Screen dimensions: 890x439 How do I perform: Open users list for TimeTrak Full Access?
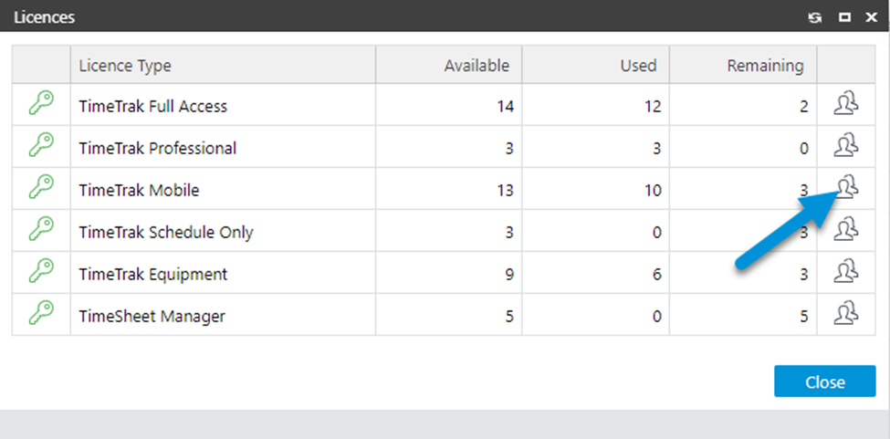coord(847,106)
